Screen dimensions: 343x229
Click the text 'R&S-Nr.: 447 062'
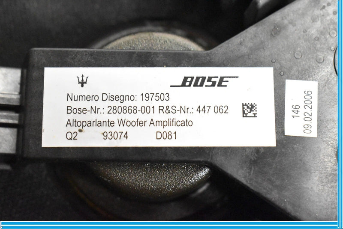[x=193, y=110]
